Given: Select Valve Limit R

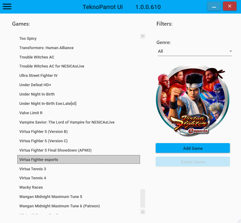Looking at the screenshot, I should point(79,113).
